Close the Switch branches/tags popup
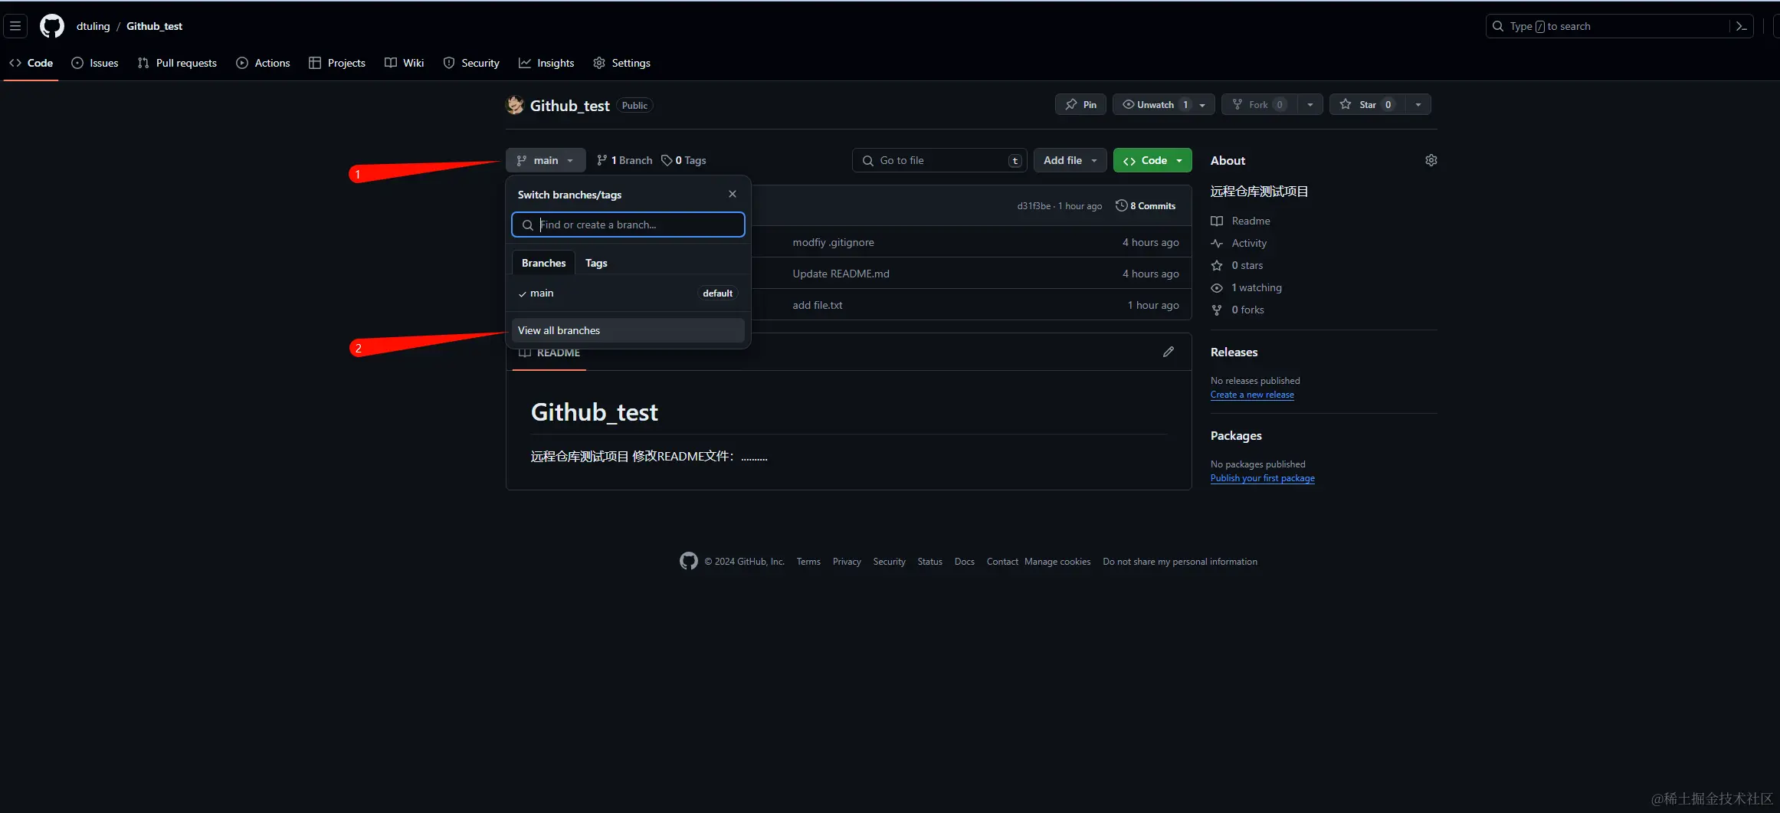This screenshot has height=813, width=1780. 733,194
